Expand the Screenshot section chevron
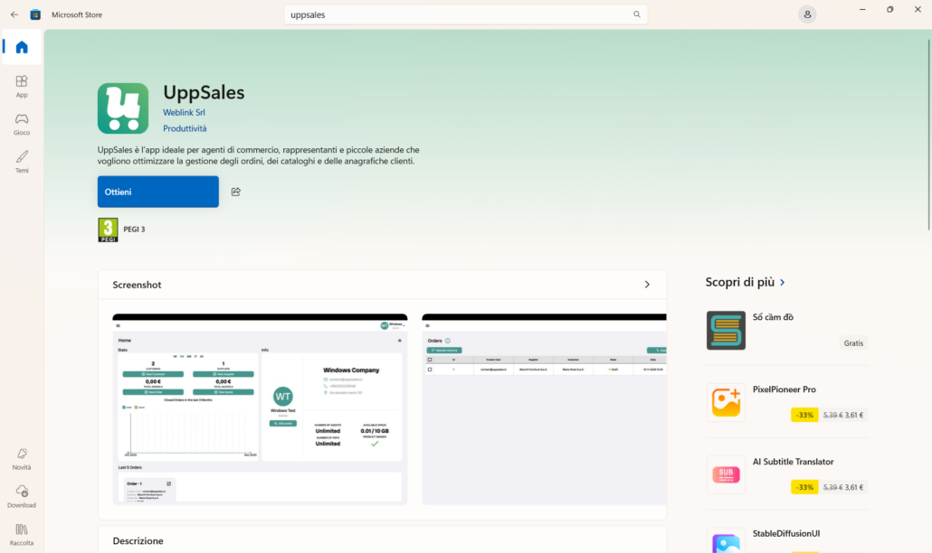Screen dimensions: 932x553 [647, 284]
